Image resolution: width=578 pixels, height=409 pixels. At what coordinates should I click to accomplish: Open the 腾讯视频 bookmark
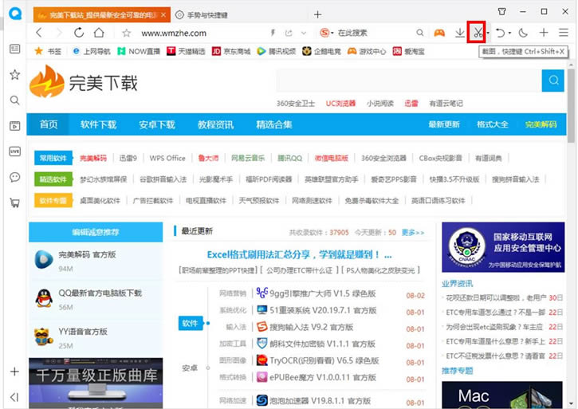(x=277, y=51)
